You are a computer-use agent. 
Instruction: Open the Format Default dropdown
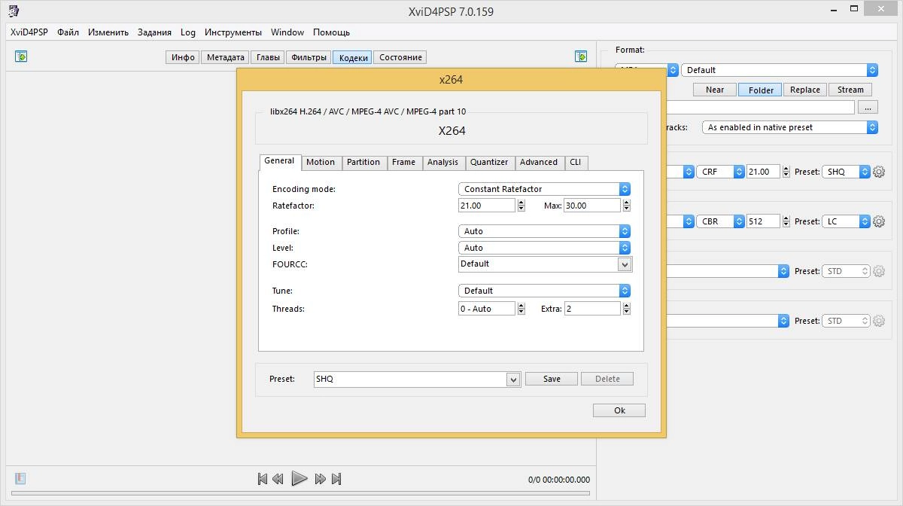(780, 70)
